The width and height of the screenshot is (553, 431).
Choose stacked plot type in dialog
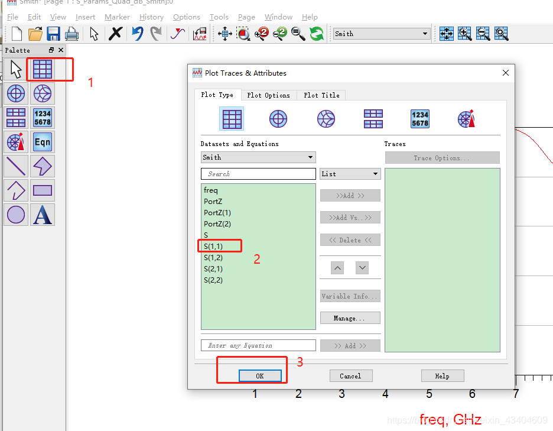click(x=373, y=119)
